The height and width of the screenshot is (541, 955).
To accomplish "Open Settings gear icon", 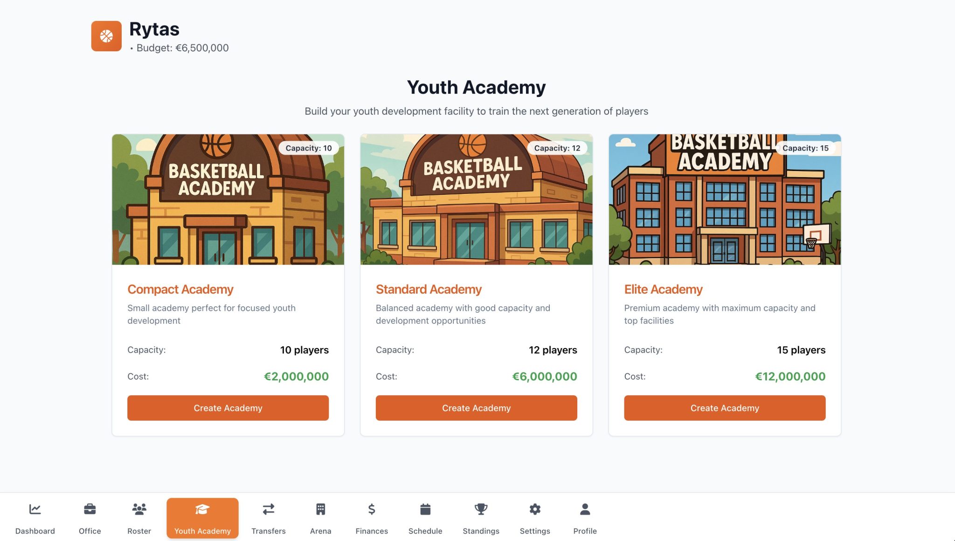I will pyautogui.click(x=535, y=509).
